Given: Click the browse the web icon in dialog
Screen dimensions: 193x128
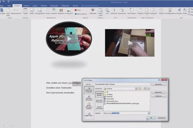Looking at the screenshot, I should pyautogui.click(x=145, y=89).
